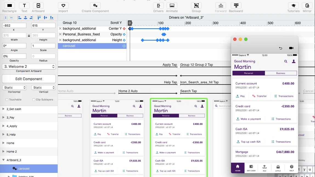The height and width of the screenshot is (177, 315).
Task: Click the Edit Component button
Action: pos(29,79)
